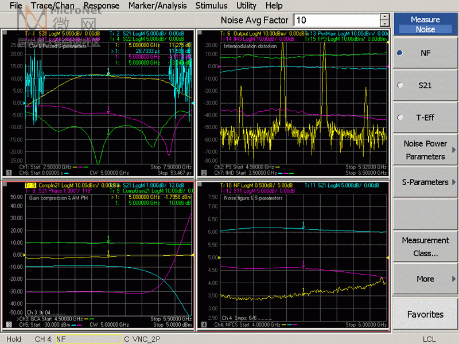Select trace Tr 15 IIP3 label

(346, 38)
